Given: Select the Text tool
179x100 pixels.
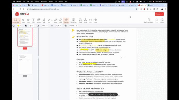Looking at the screenshot, I should [x=33, y=21].
